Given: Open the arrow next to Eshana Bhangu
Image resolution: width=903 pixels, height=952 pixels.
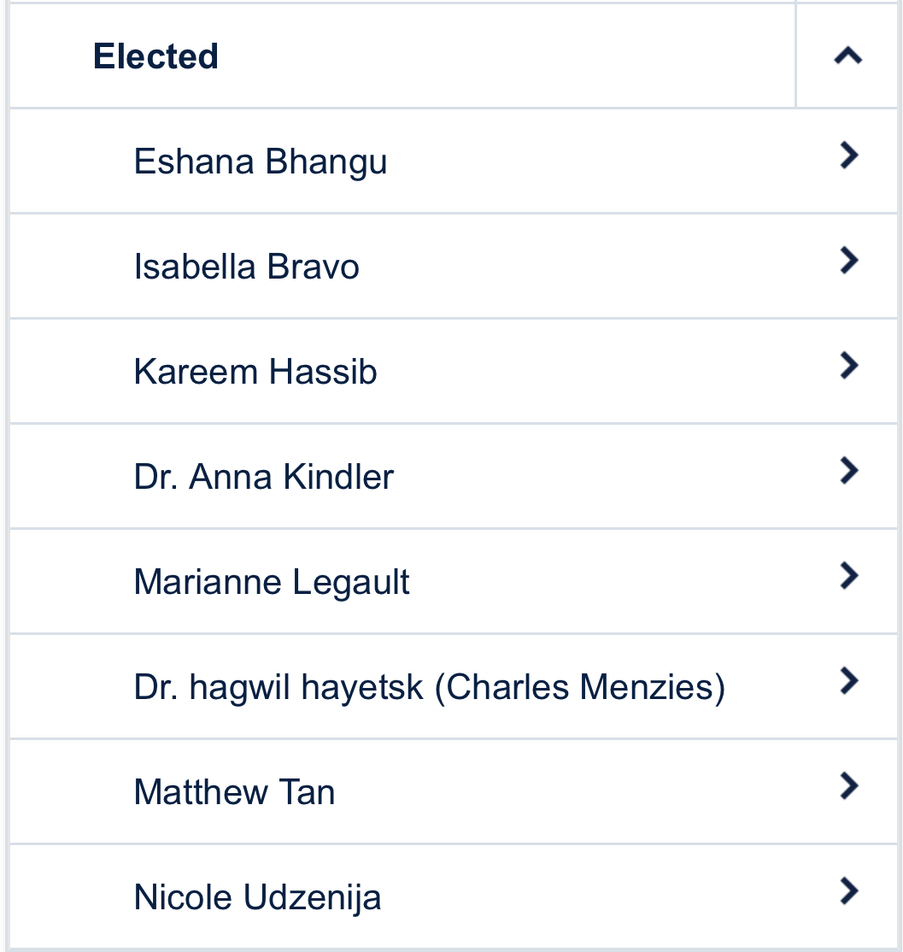Looking at the screenshot, I should tap(849, 156).
